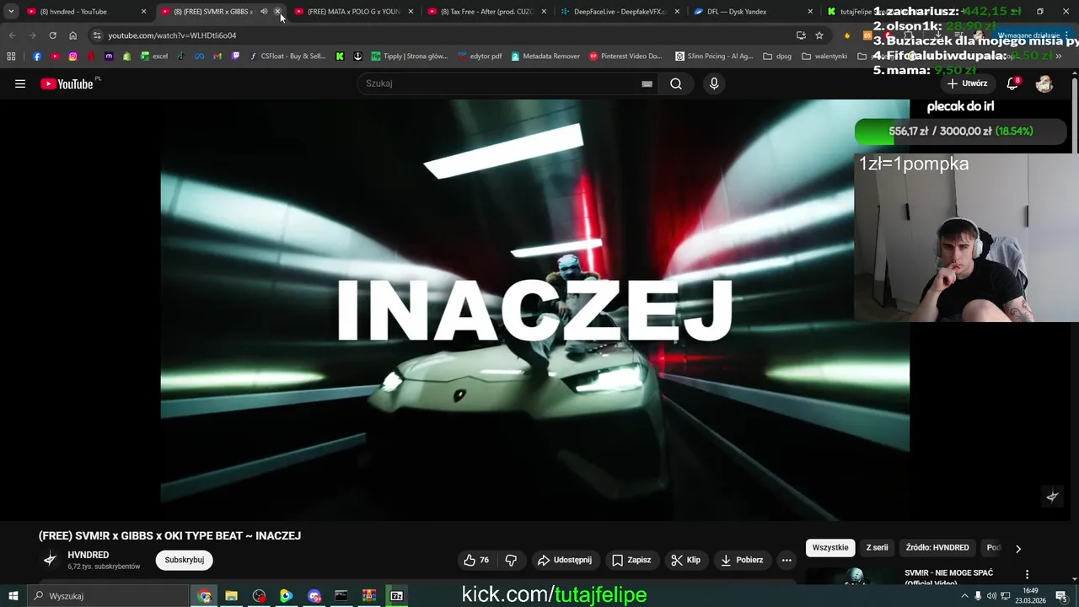
Task: Open the Chrome apps grid in bookmarks bar
Action: [11, 56]
